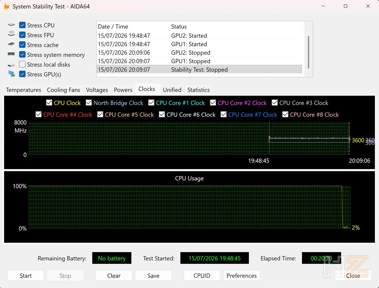Viewport: 379px width, 288px height.
Task: Uncheck the Stress CPU checkbox
Action: coord(22,25)
